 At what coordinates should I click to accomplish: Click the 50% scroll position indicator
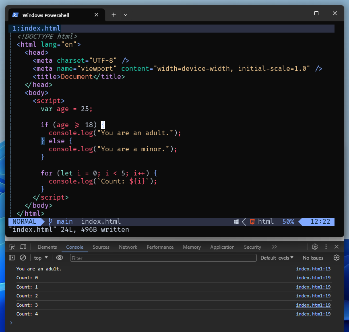click(288, 222)
